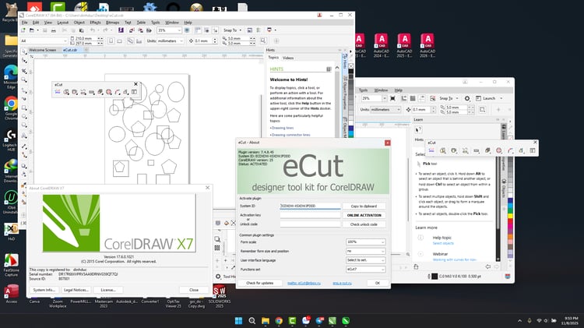Click the Print icon in X7 toolbar
Image resolution: width=584 pixels, height=328 pixels.
[x=53, y=30]
